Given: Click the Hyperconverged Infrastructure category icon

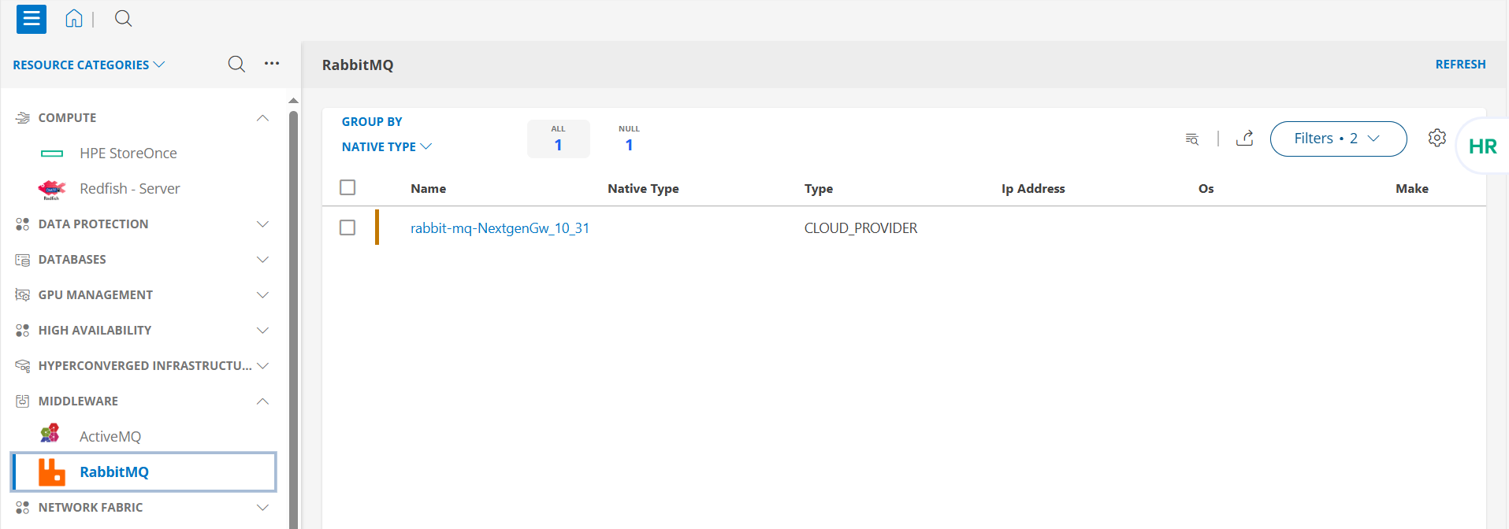Looking at the screenshot, I should click(23, 366).
